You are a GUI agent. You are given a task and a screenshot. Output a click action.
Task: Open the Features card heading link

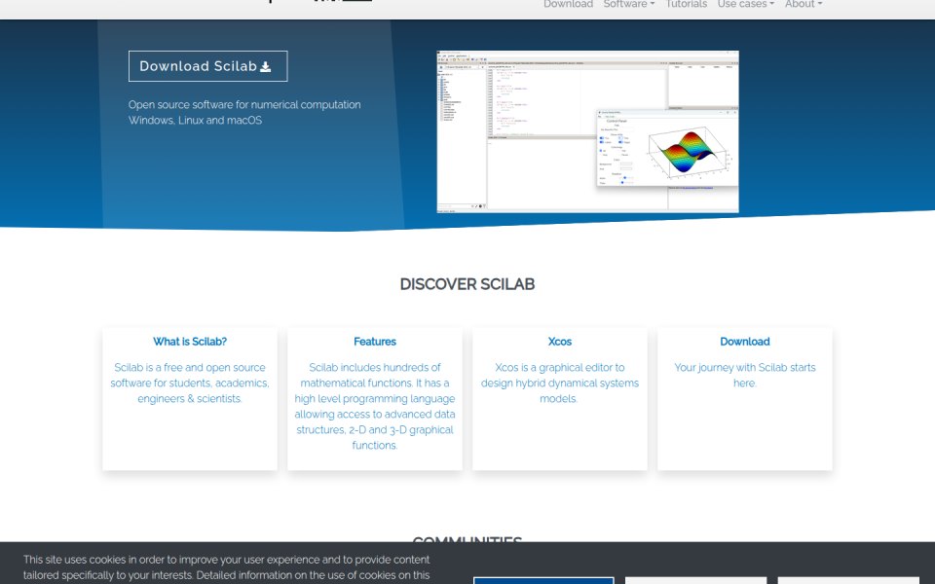click(374, 342)
